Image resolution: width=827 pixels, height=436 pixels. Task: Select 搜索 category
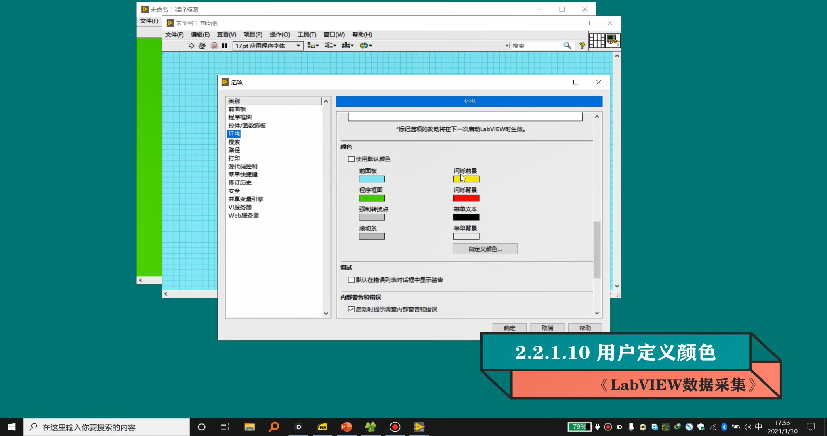(x=234, y=142)
